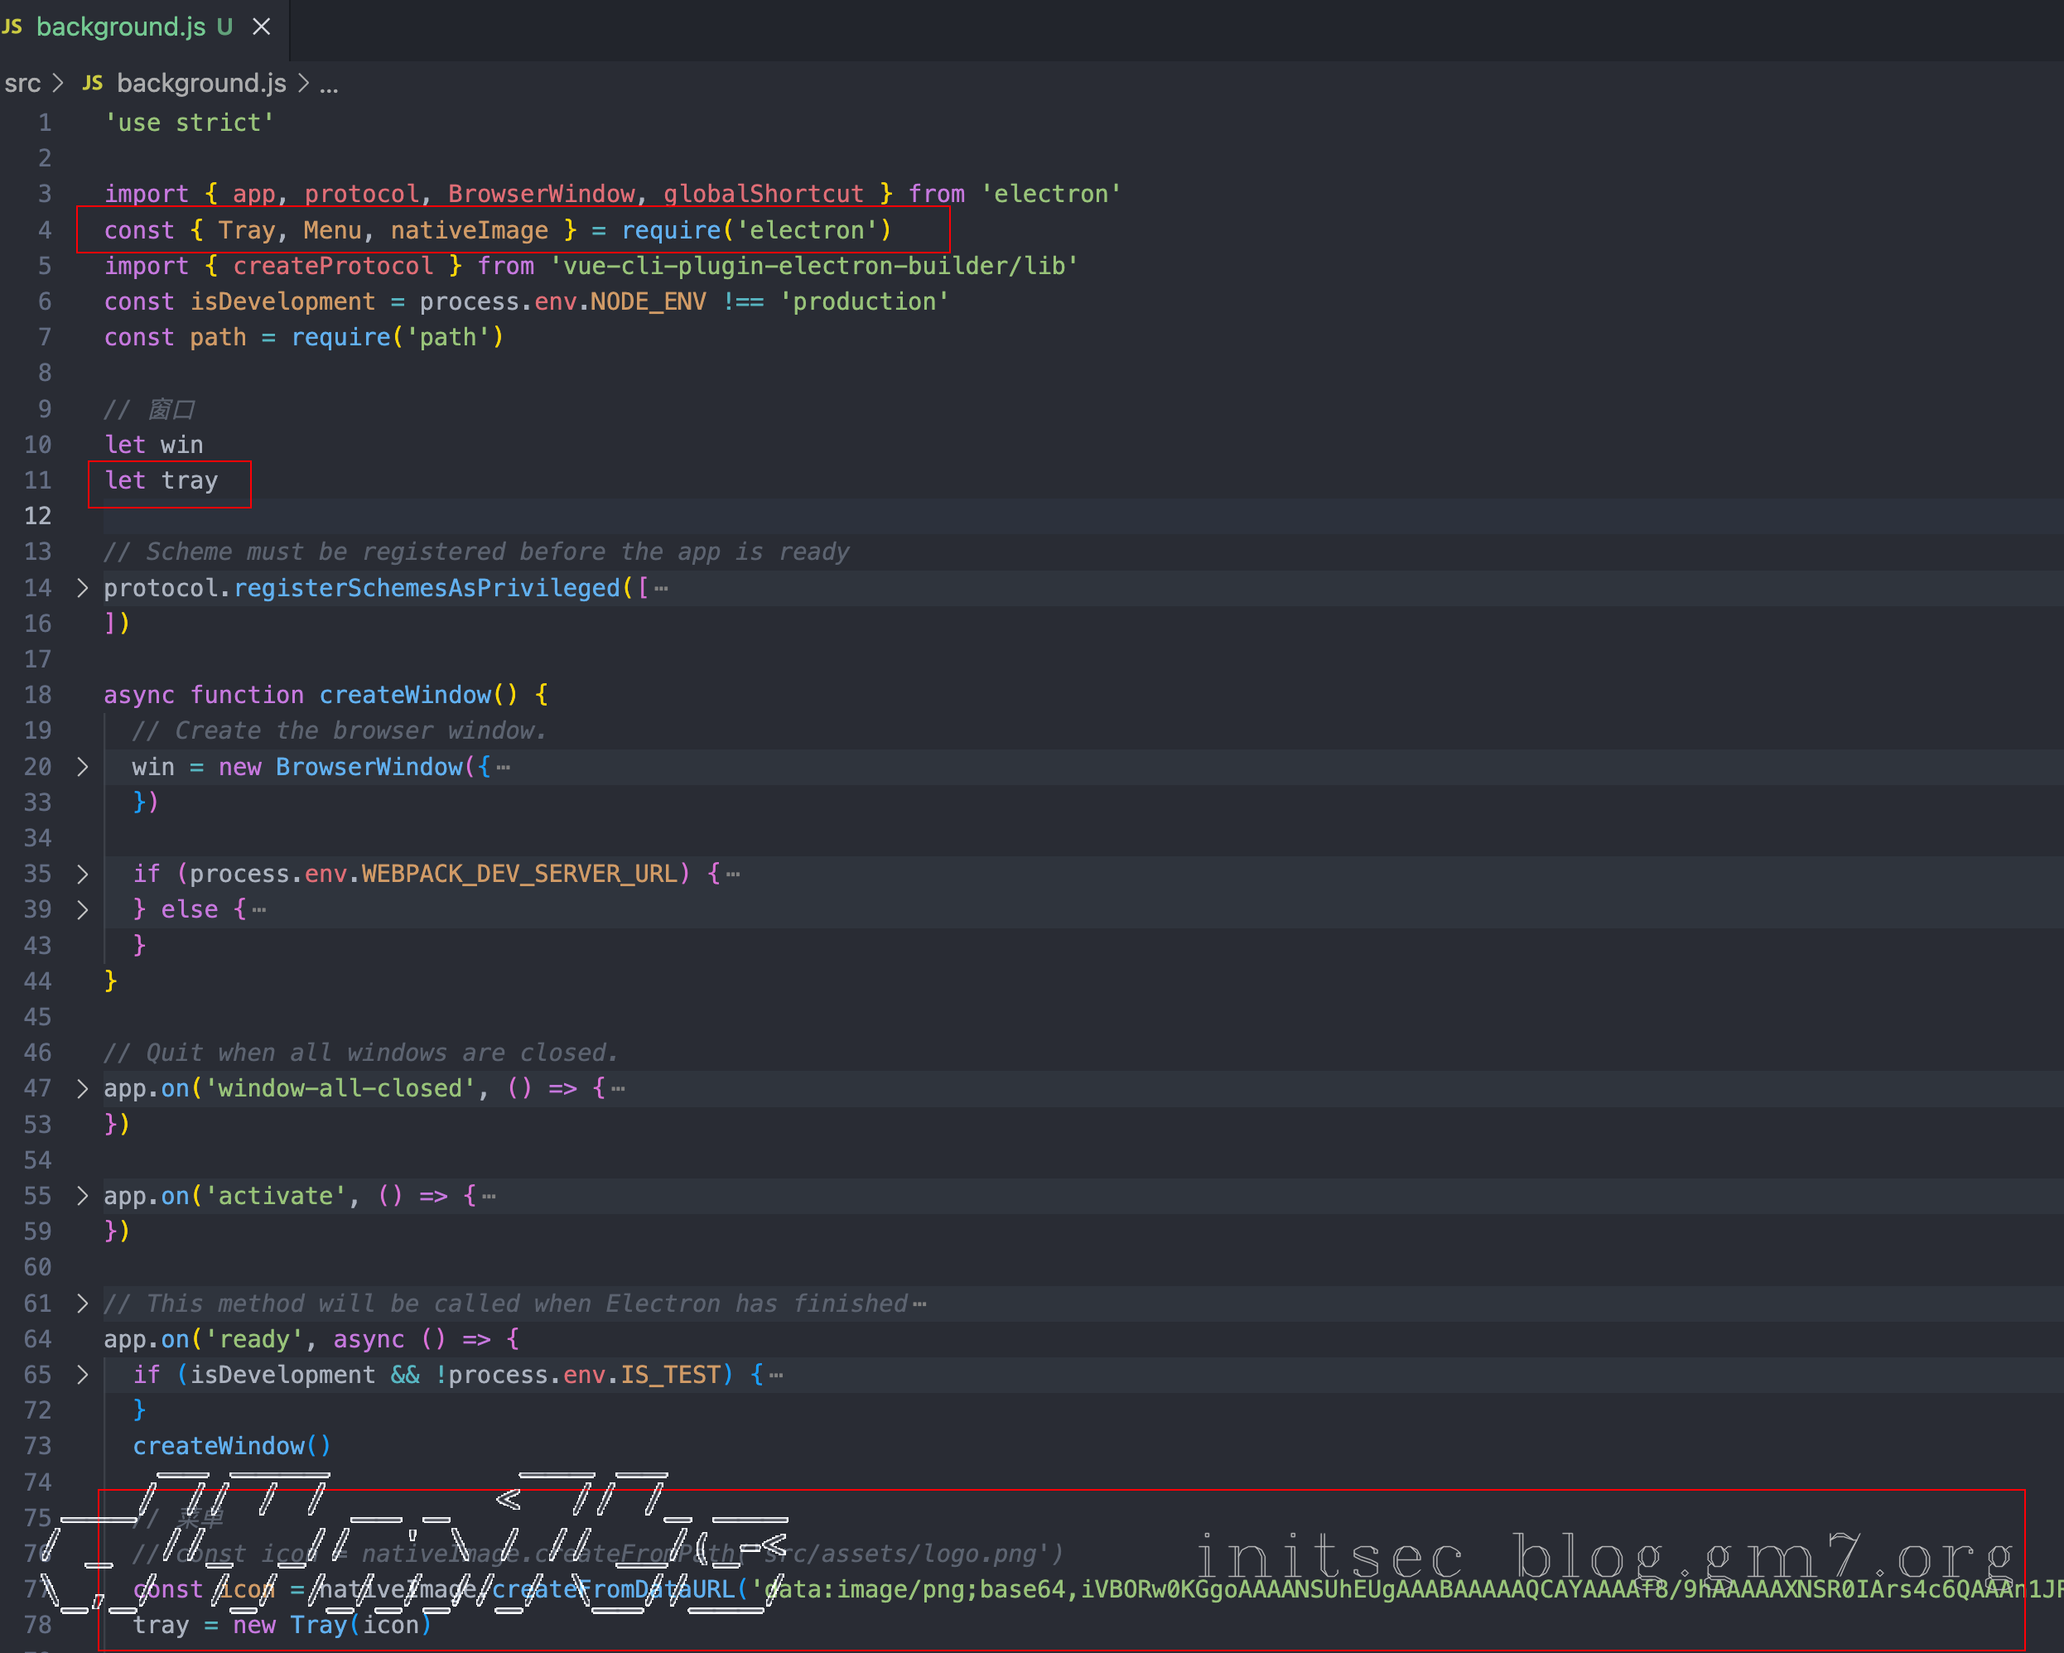
Task: Select the background.js tab
Action: click(x=121, y=27)
